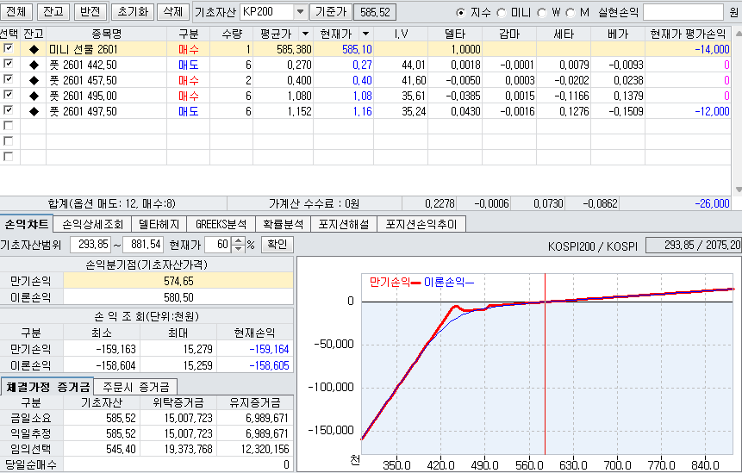
Task: Click the table scrollbar down arrow
Action: (x=738, y=190)
